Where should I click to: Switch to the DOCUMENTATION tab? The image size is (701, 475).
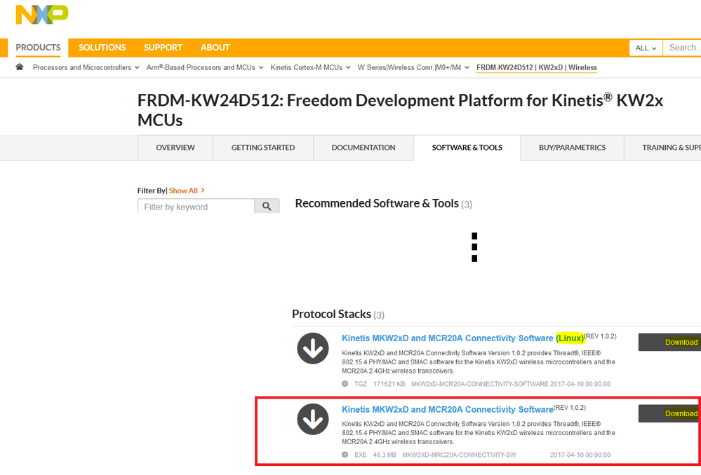(x=363, y=147)
